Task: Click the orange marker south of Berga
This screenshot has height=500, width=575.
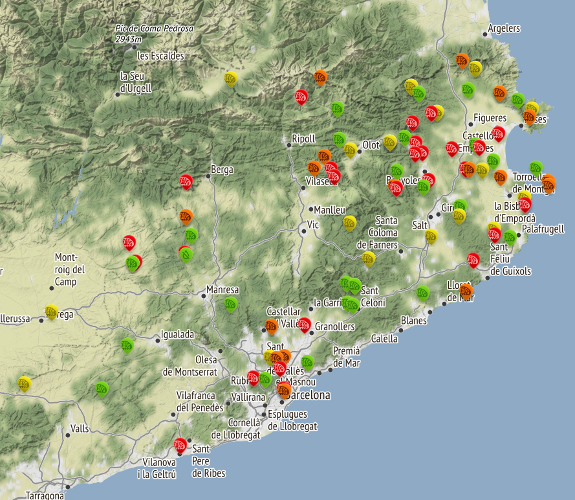Action: coord(186,216)
